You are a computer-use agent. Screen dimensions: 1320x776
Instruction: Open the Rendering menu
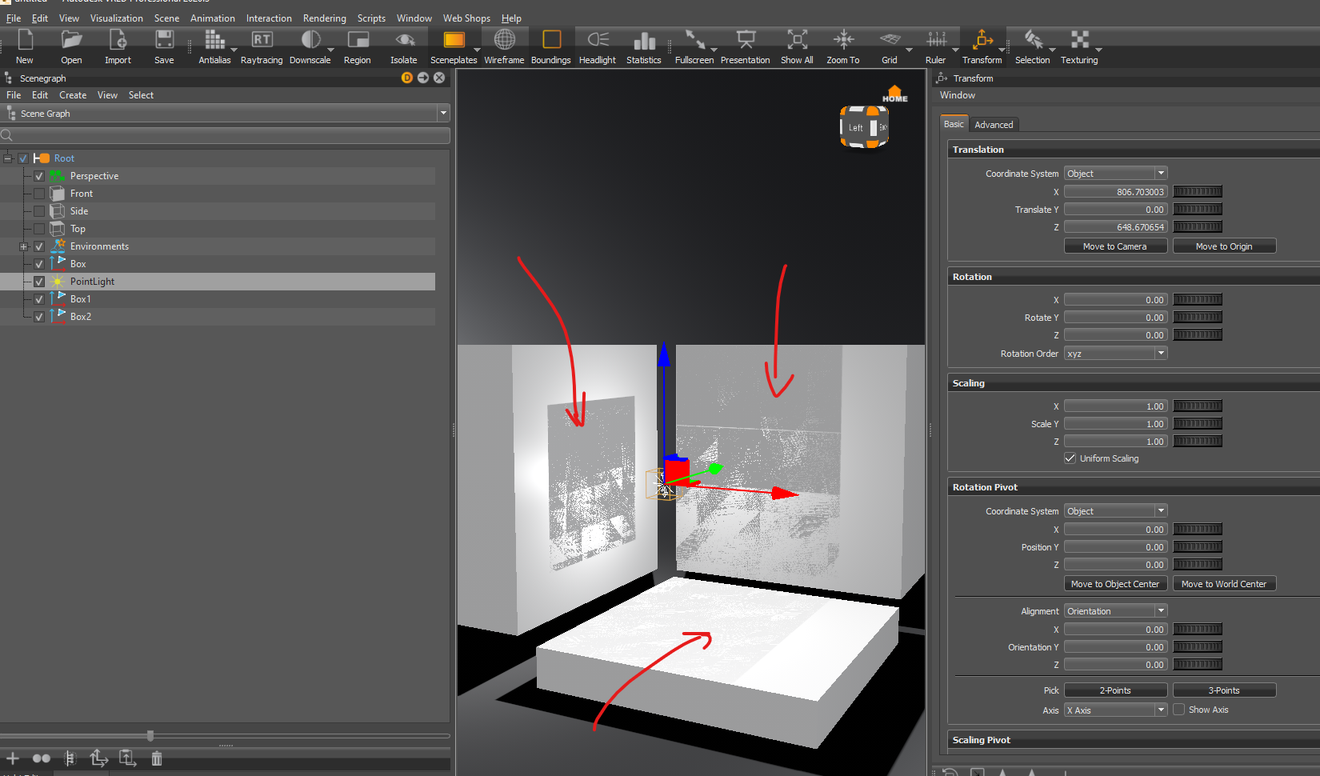[x=325, y=18]
